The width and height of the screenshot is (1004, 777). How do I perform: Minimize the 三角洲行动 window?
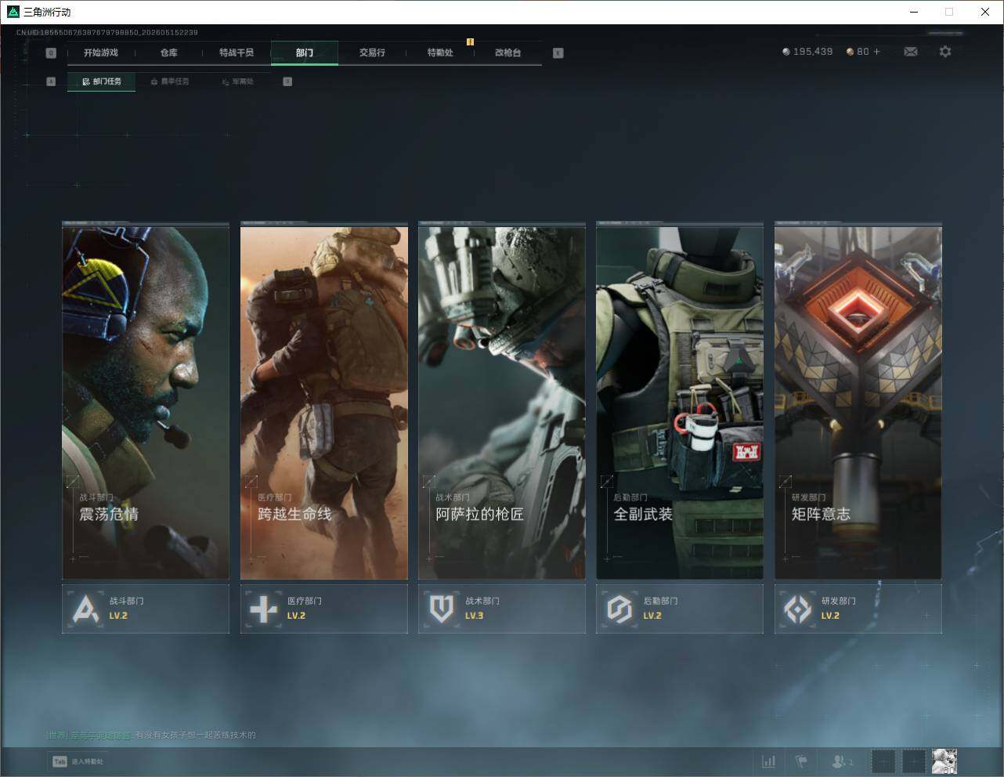tap(914, 12)
